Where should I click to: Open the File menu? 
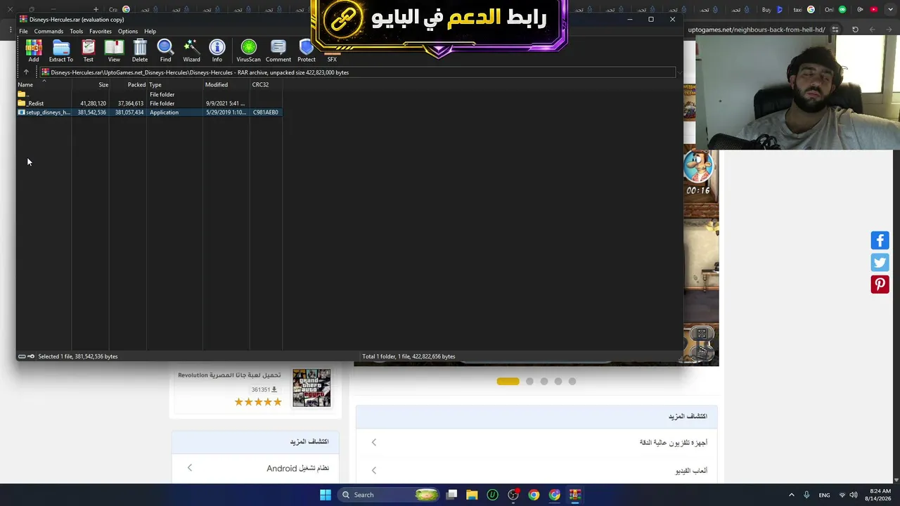(23, 32)
